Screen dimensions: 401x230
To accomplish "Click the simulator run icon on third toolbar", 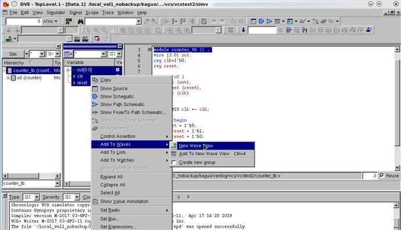I will (x=9, y=39).
